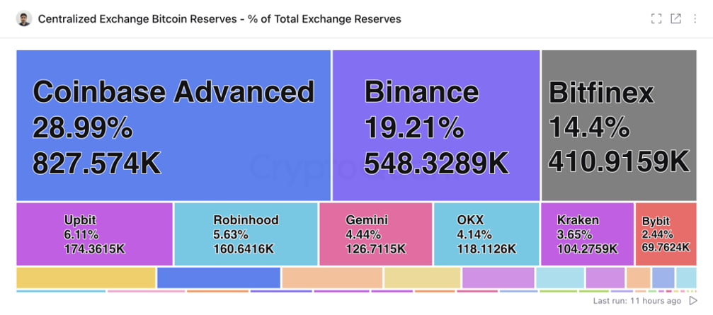Run the query with the play icon
The height and width of the screenshot is (315, 713).
click(x=693, y=301)
